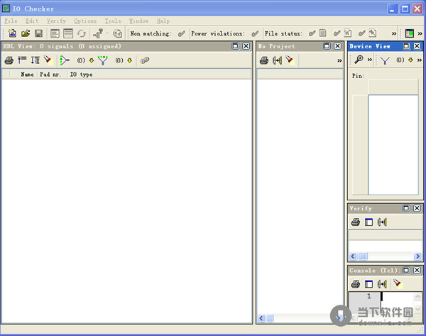Expand the chevron next to Device View zoom
Screen dimensions: 426x336
point(370,60)
